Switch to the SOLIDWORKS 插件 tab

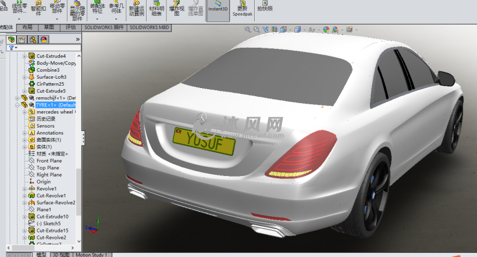coord(104,27)
